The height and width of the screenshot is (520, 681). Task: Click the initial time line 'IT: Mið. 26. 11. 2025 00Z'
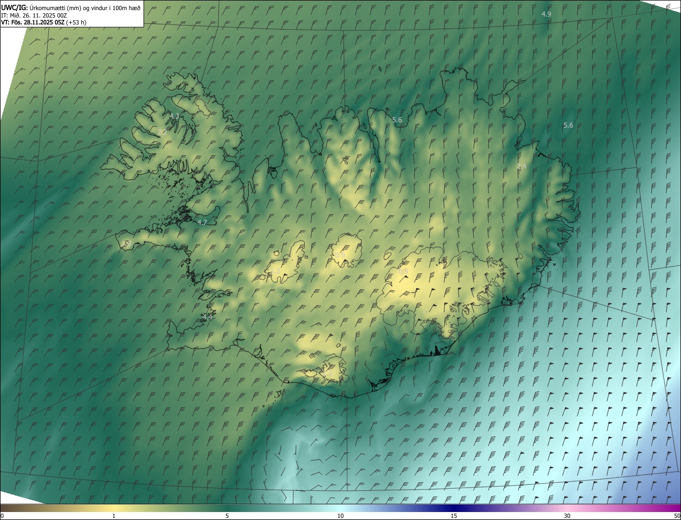pos(34,15)
